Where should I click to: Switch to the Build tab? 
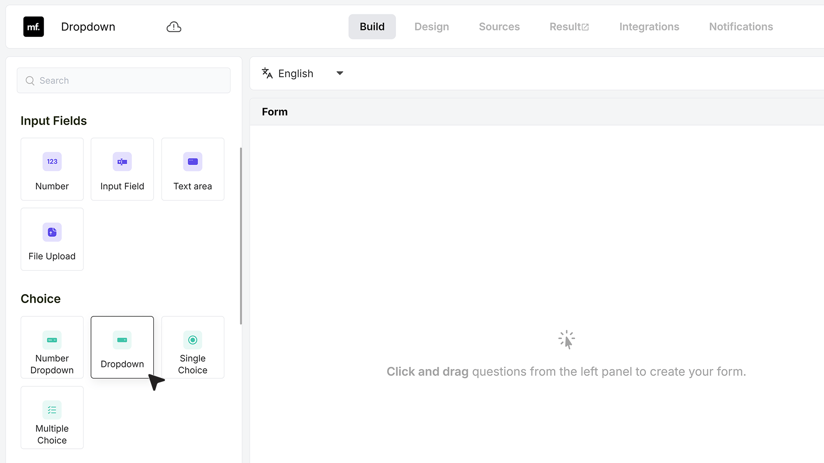[372, 27]
